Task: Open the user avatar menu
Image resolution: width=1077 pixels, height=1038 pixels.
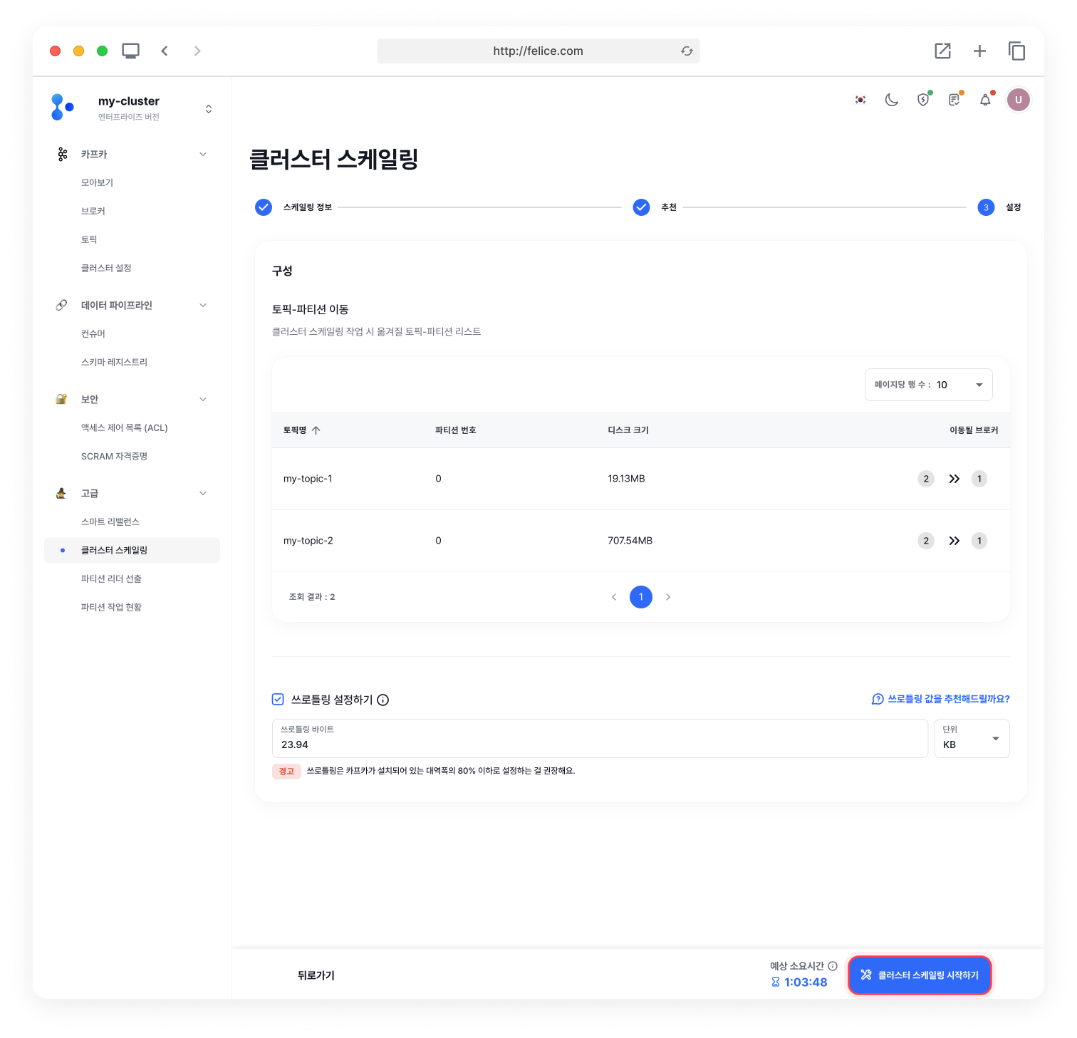Action: (1019, 100)
